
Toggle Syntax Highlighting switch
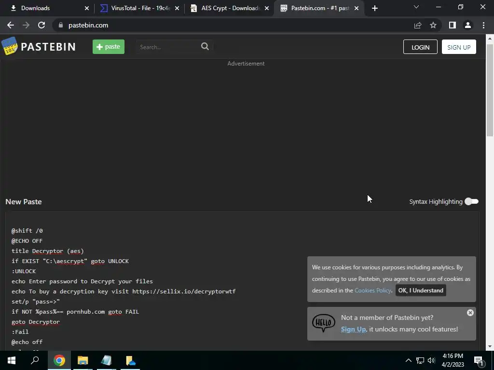tap(472, 201)
